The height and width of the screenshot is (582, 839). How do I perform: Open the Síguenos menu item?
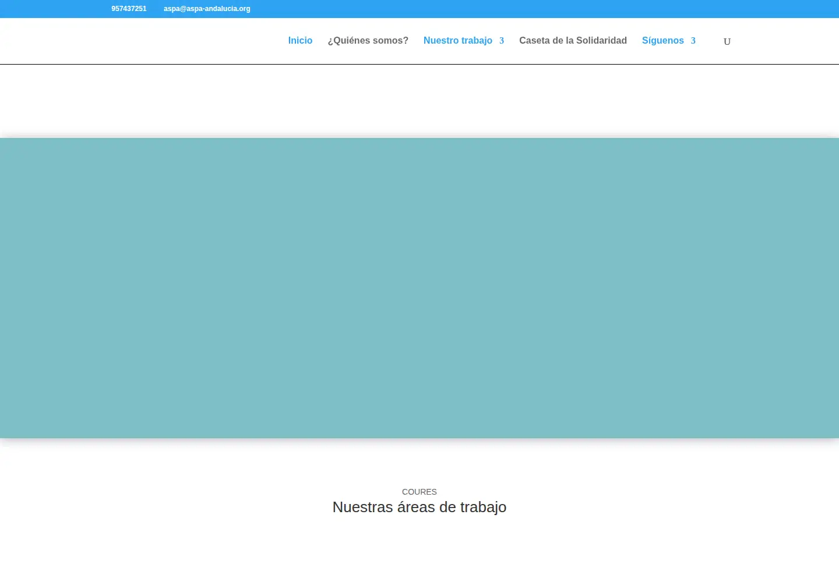click(x=663, y=41)
